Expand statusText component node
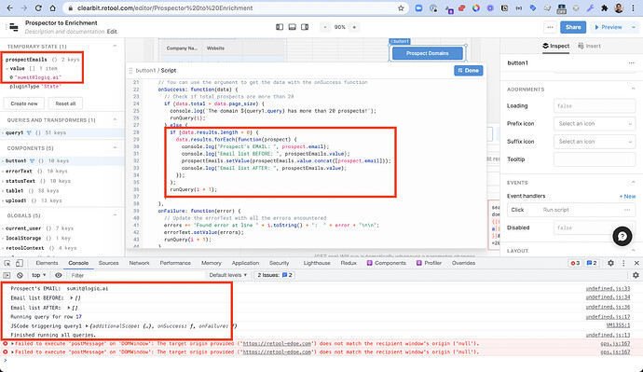Image resolution: width=643 pixels, height=372 pixels. (x=3, y=181)
